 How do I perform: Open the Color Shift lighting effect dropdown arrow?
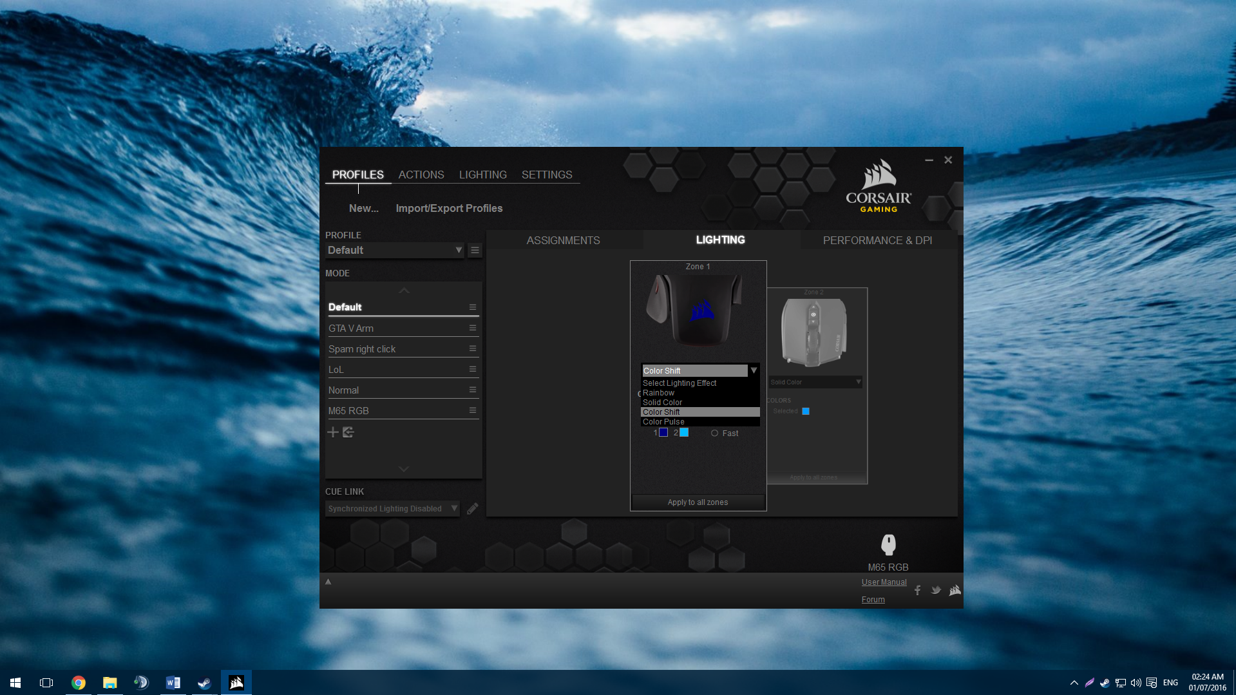click(754, 370)
